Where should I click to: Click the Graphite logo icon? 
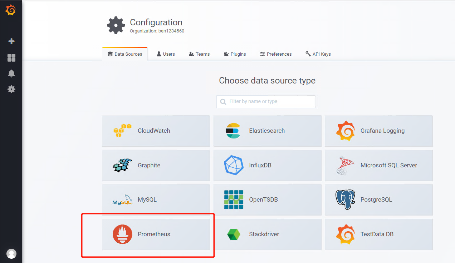tap(122, 165)
